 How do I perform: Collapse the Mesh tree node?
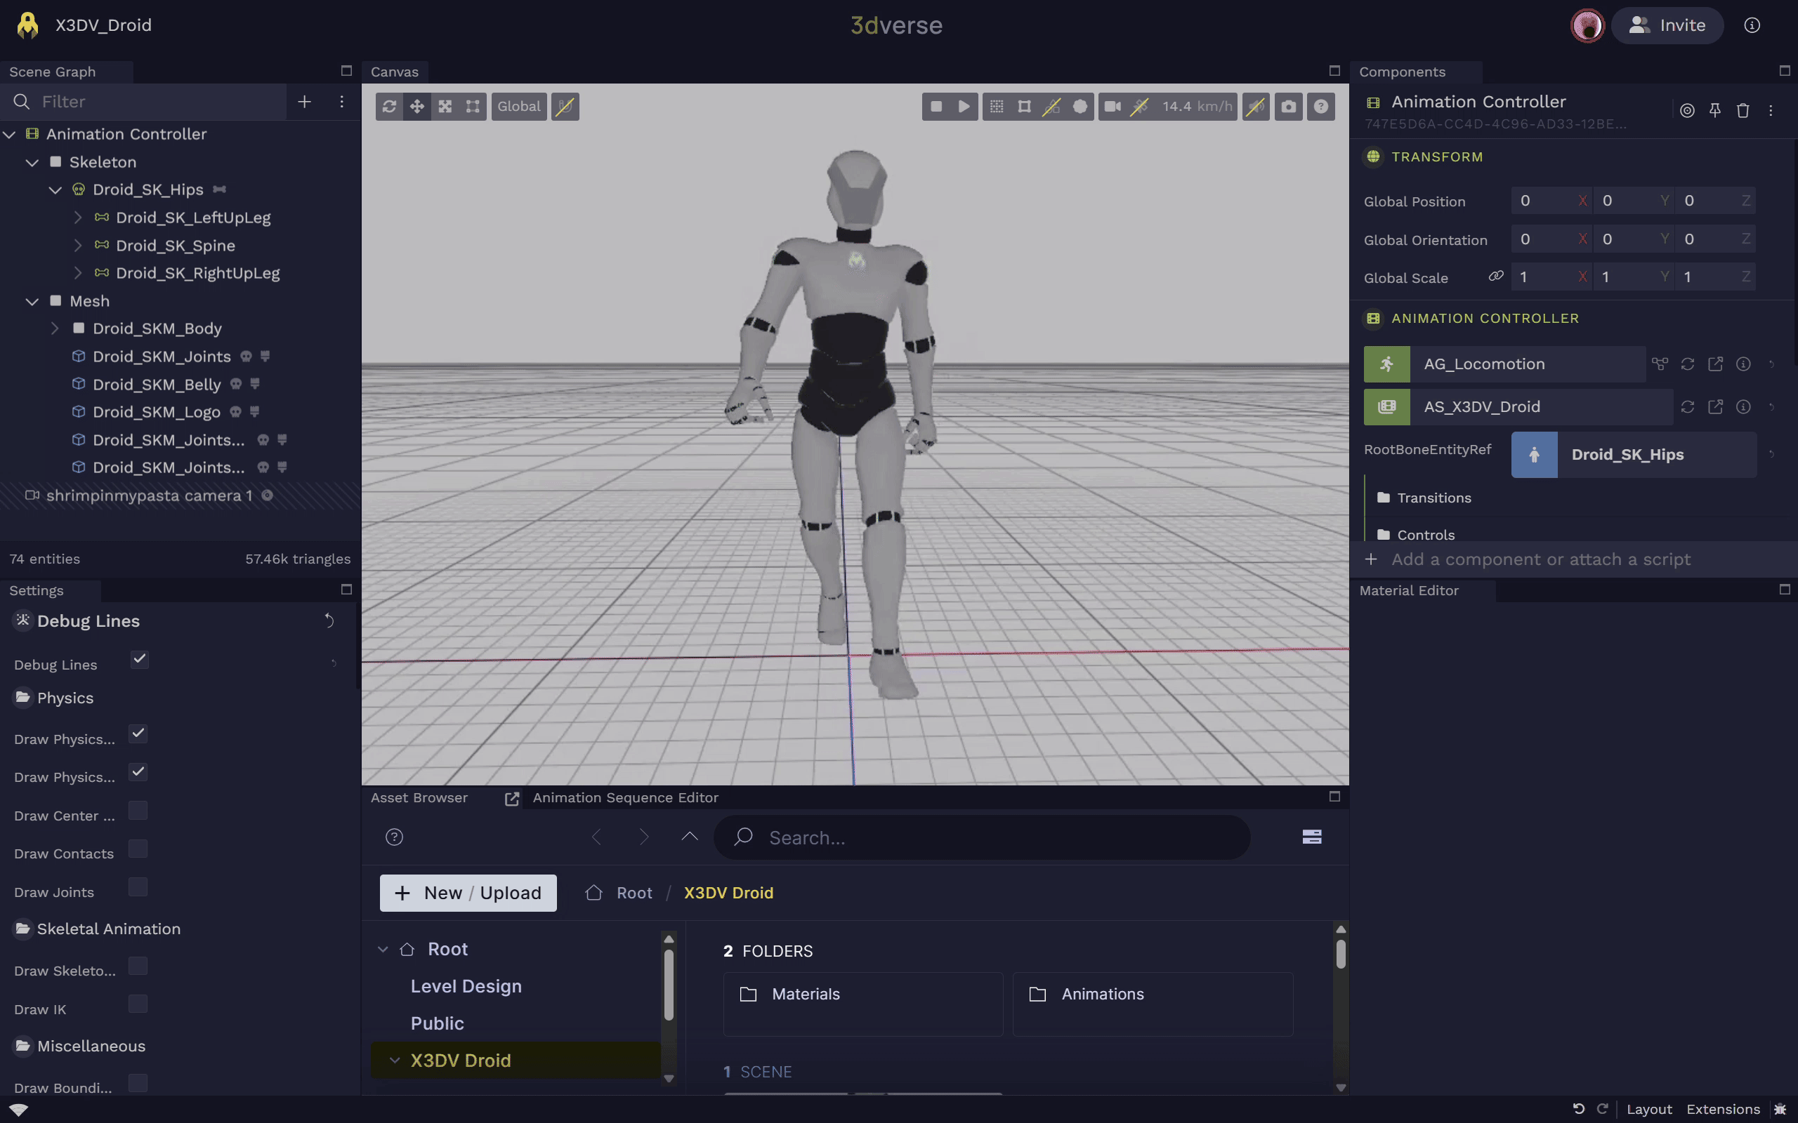click(32, 302)
